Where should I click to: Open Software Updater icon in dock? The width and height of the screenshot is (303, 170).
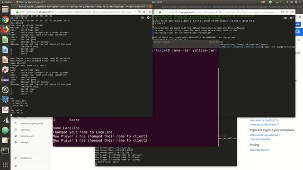tap(5, 90)
